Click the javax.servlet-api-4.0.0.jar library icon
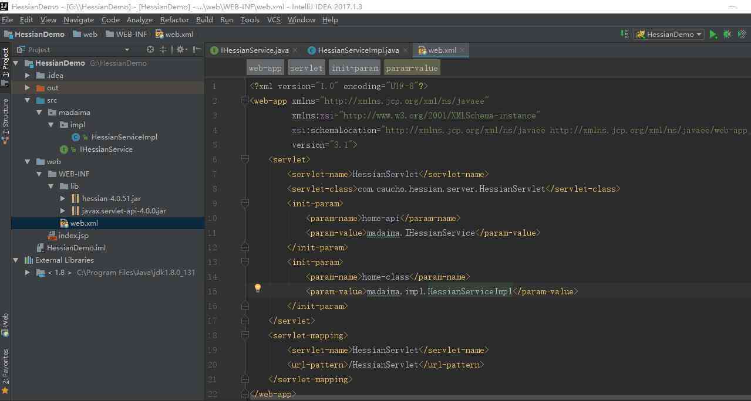This screenshot has width=751, height=401. coord(75,210)
